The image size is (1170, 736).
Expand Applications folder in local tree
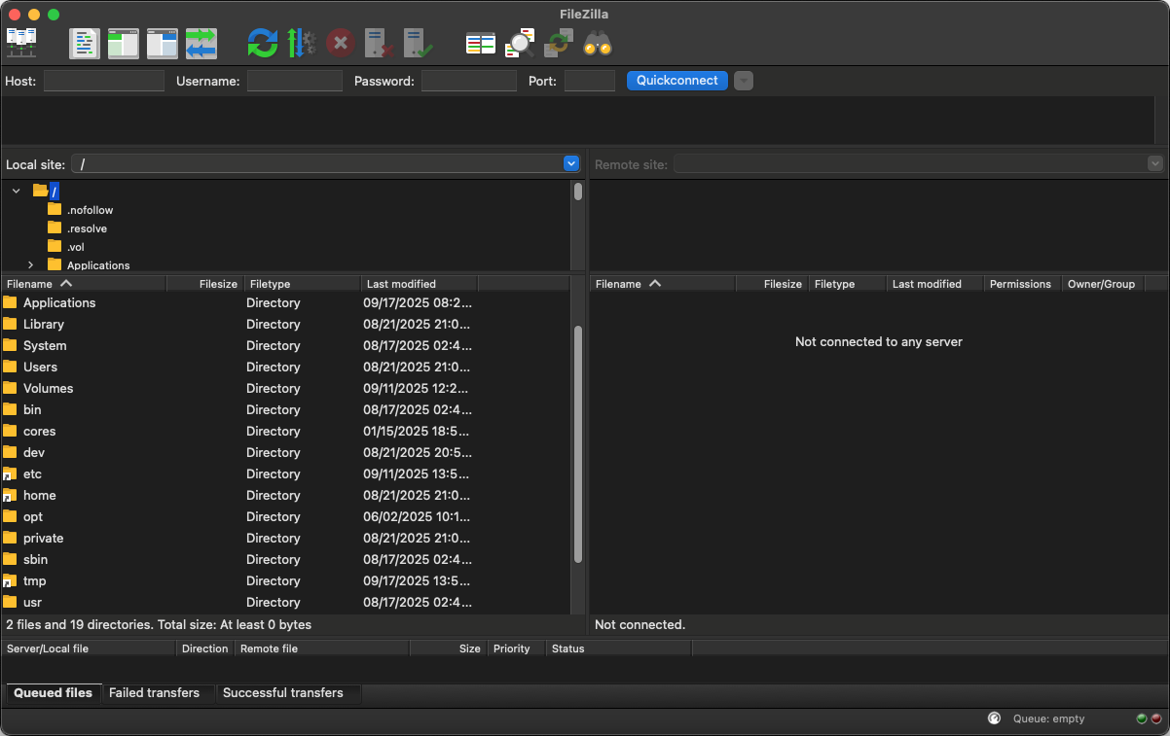30,265
